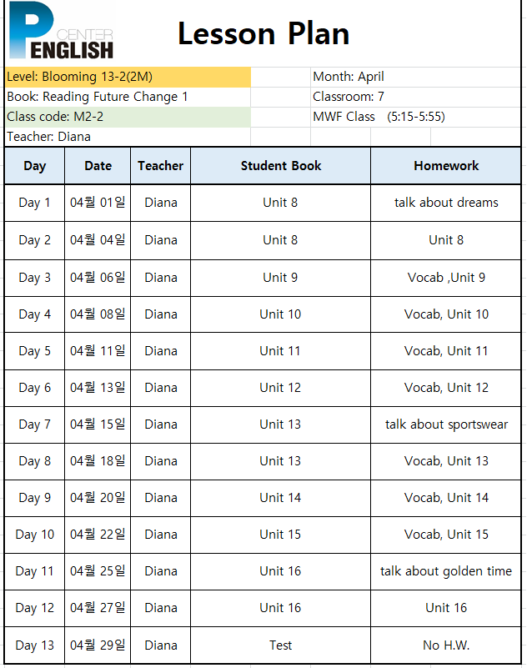
Task: Select the Month: April cell
Action: click(416, 77)
